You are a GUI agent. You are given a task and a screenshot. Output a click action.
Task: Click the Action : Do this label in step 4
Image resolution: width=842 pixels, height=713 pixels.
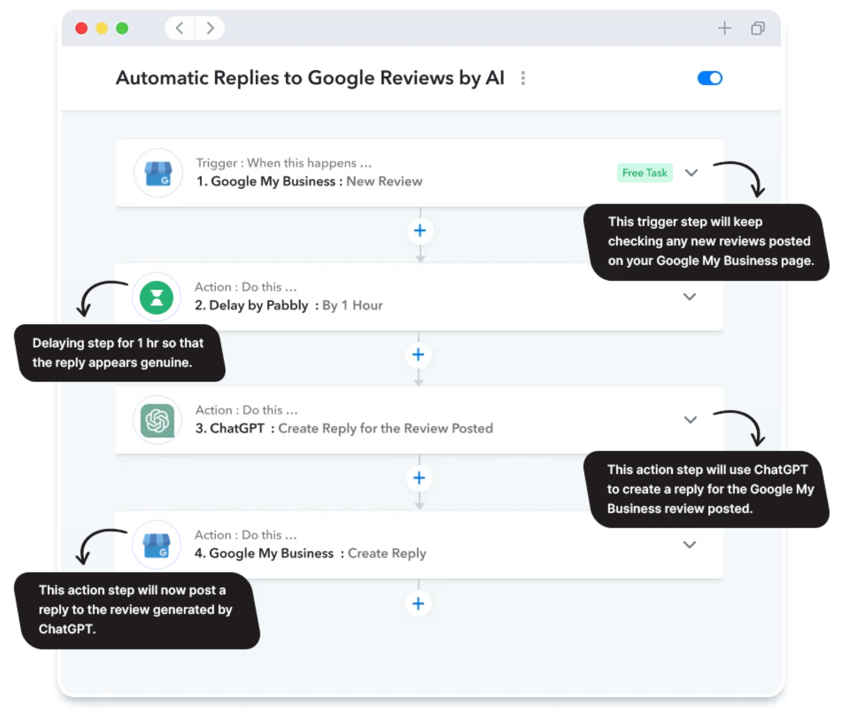[246, 535]
